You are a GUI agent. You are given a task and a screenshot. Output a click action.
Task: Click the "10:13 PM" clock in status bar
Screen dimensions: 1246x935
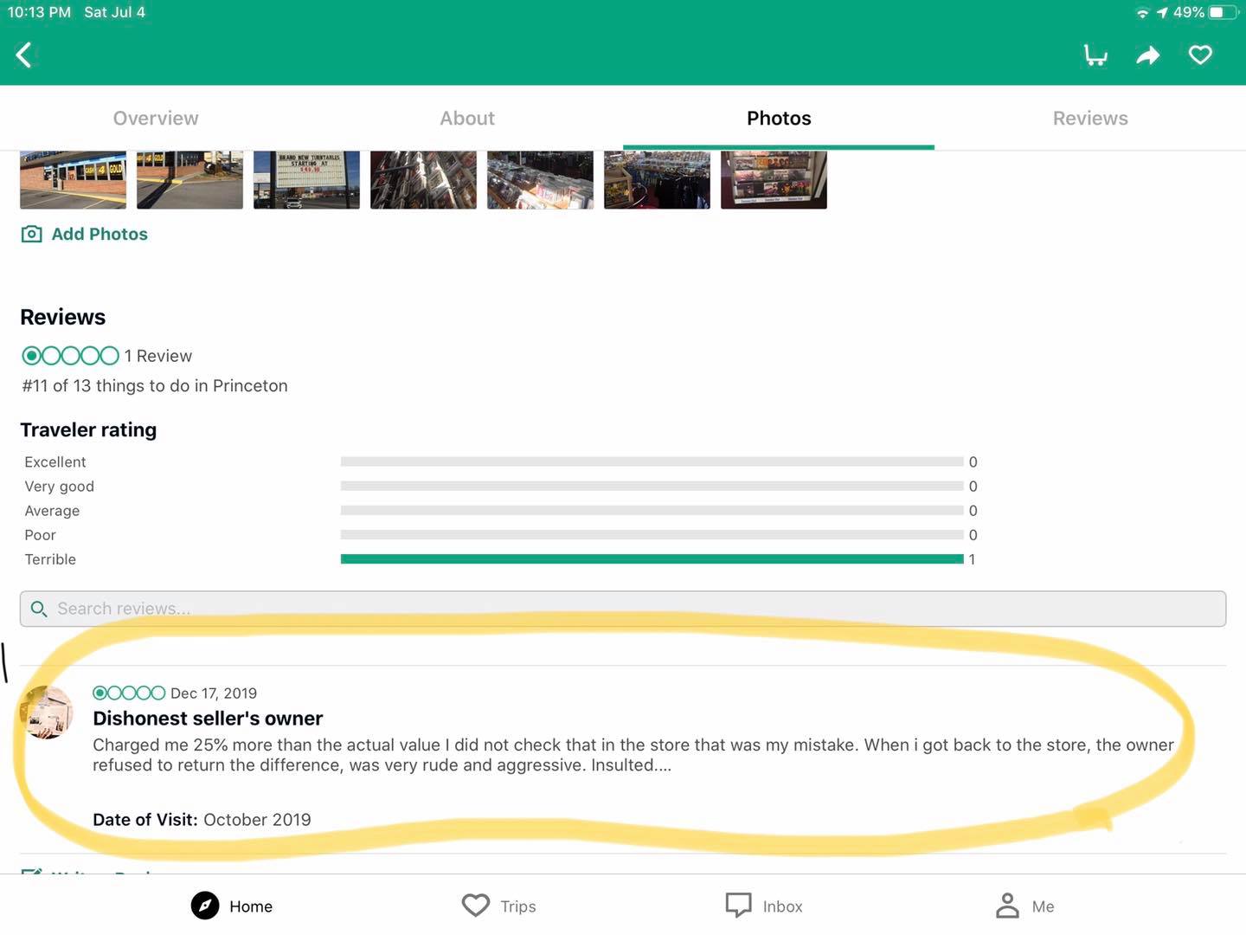pos(39,12)
